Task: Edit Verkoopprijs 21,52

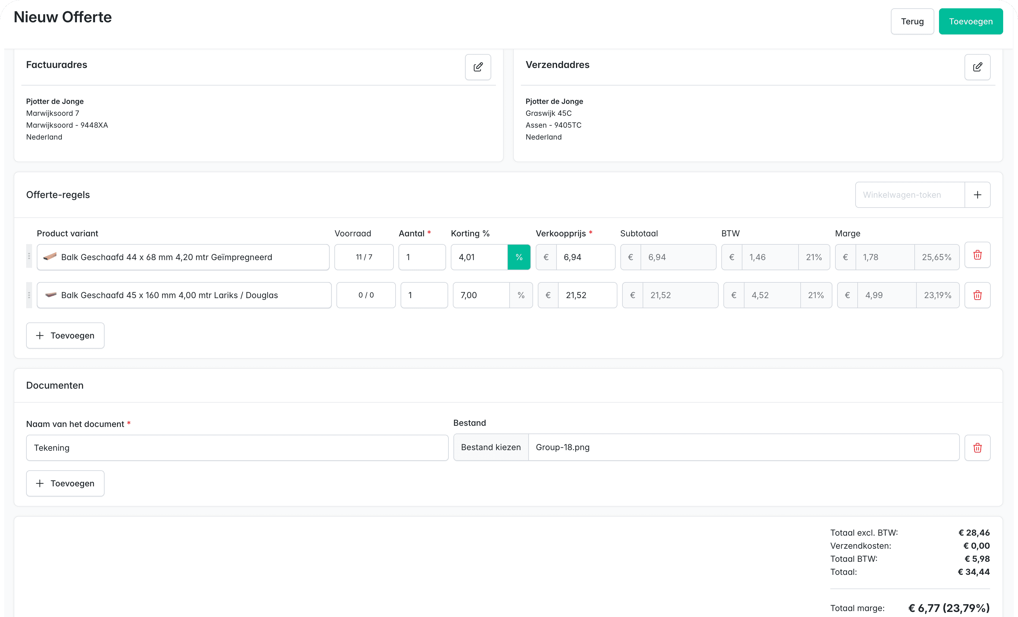Action: click(587, 295)
